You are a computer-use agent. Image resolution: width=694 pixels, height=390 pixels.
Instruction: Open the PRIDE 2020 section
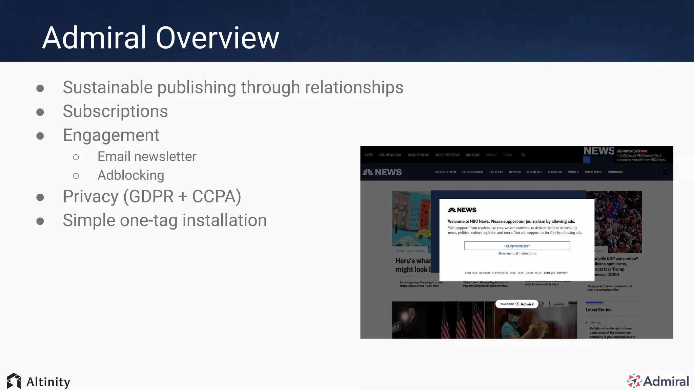click(593, 172)
